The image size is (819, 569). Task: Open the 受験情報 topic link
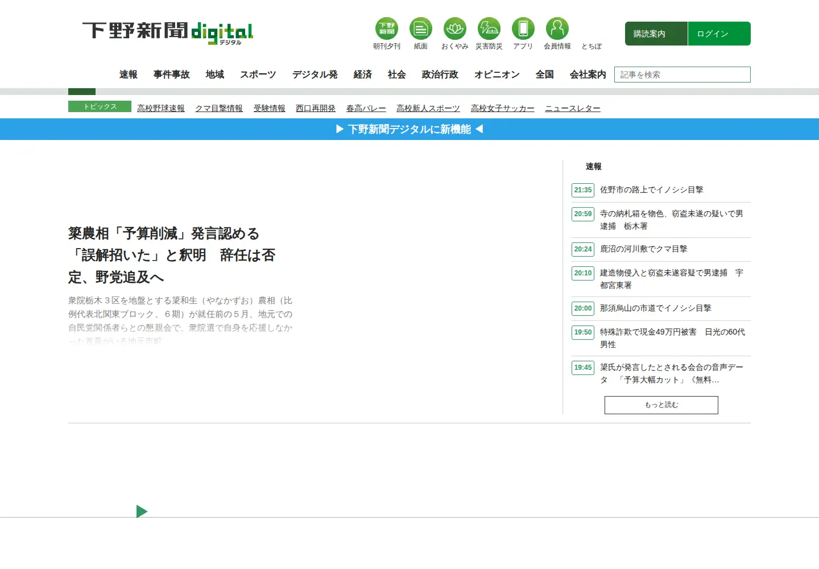[x=270, y=108]
